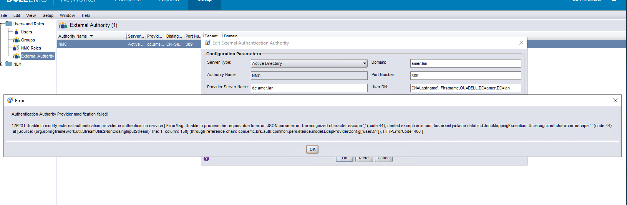Click the Groups icon in the sidebar

(16, 40)
